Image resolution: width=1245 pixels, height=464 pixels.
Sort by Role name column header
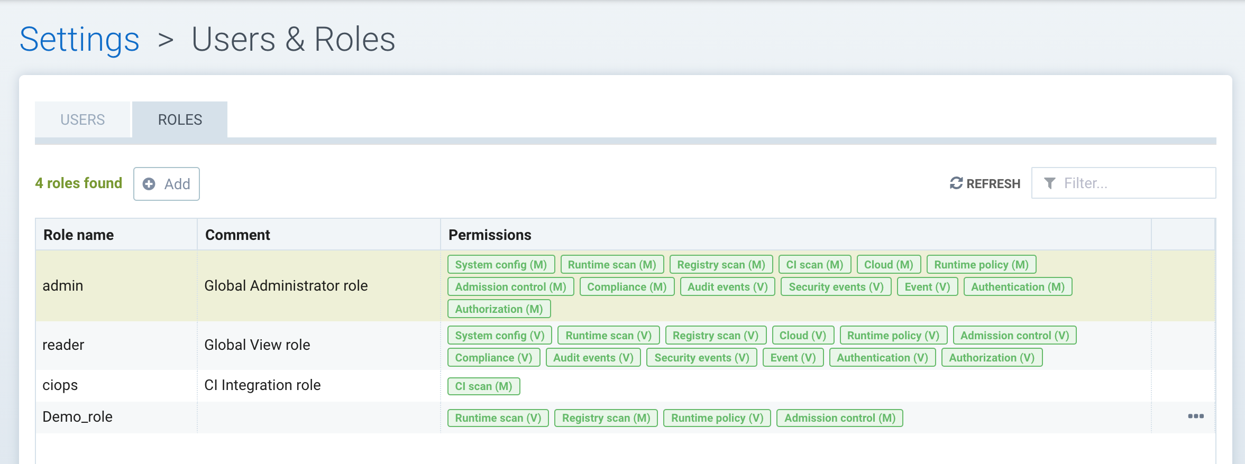click(x=78, y=235)
